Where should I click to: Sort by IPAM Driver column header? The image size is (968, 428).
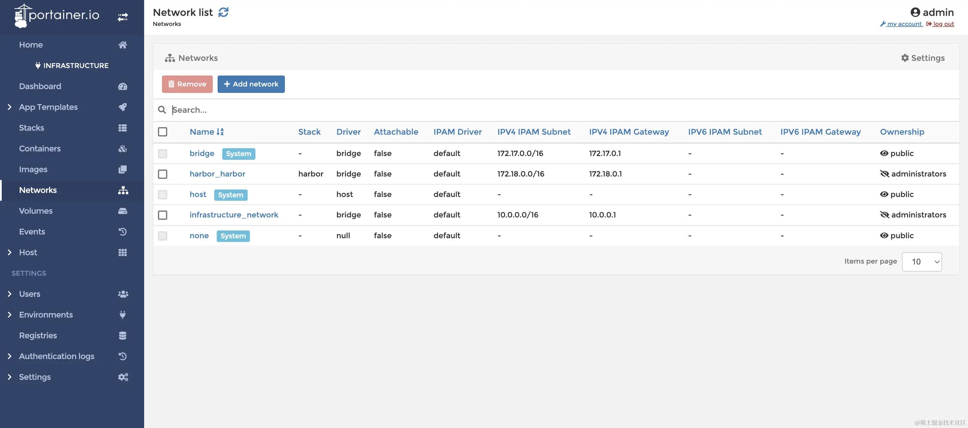pyautogui.click(x=457, y=132)
